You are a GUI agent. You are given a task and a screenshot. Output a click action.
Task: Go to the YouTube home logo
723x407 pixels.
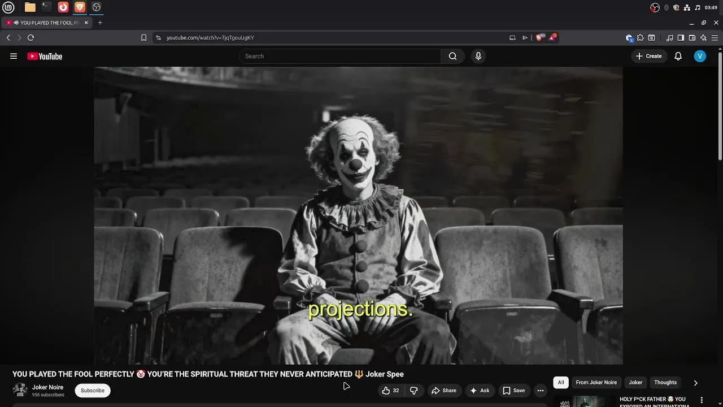pos(45,56)
